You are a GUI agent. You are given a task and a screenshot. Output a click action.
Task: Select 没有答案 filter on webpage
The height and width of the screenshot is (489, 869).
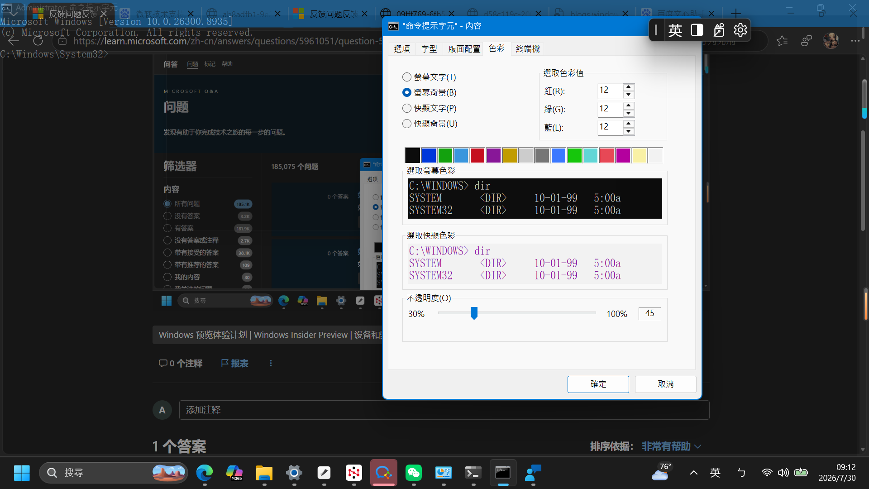click(x=167, y=216)
